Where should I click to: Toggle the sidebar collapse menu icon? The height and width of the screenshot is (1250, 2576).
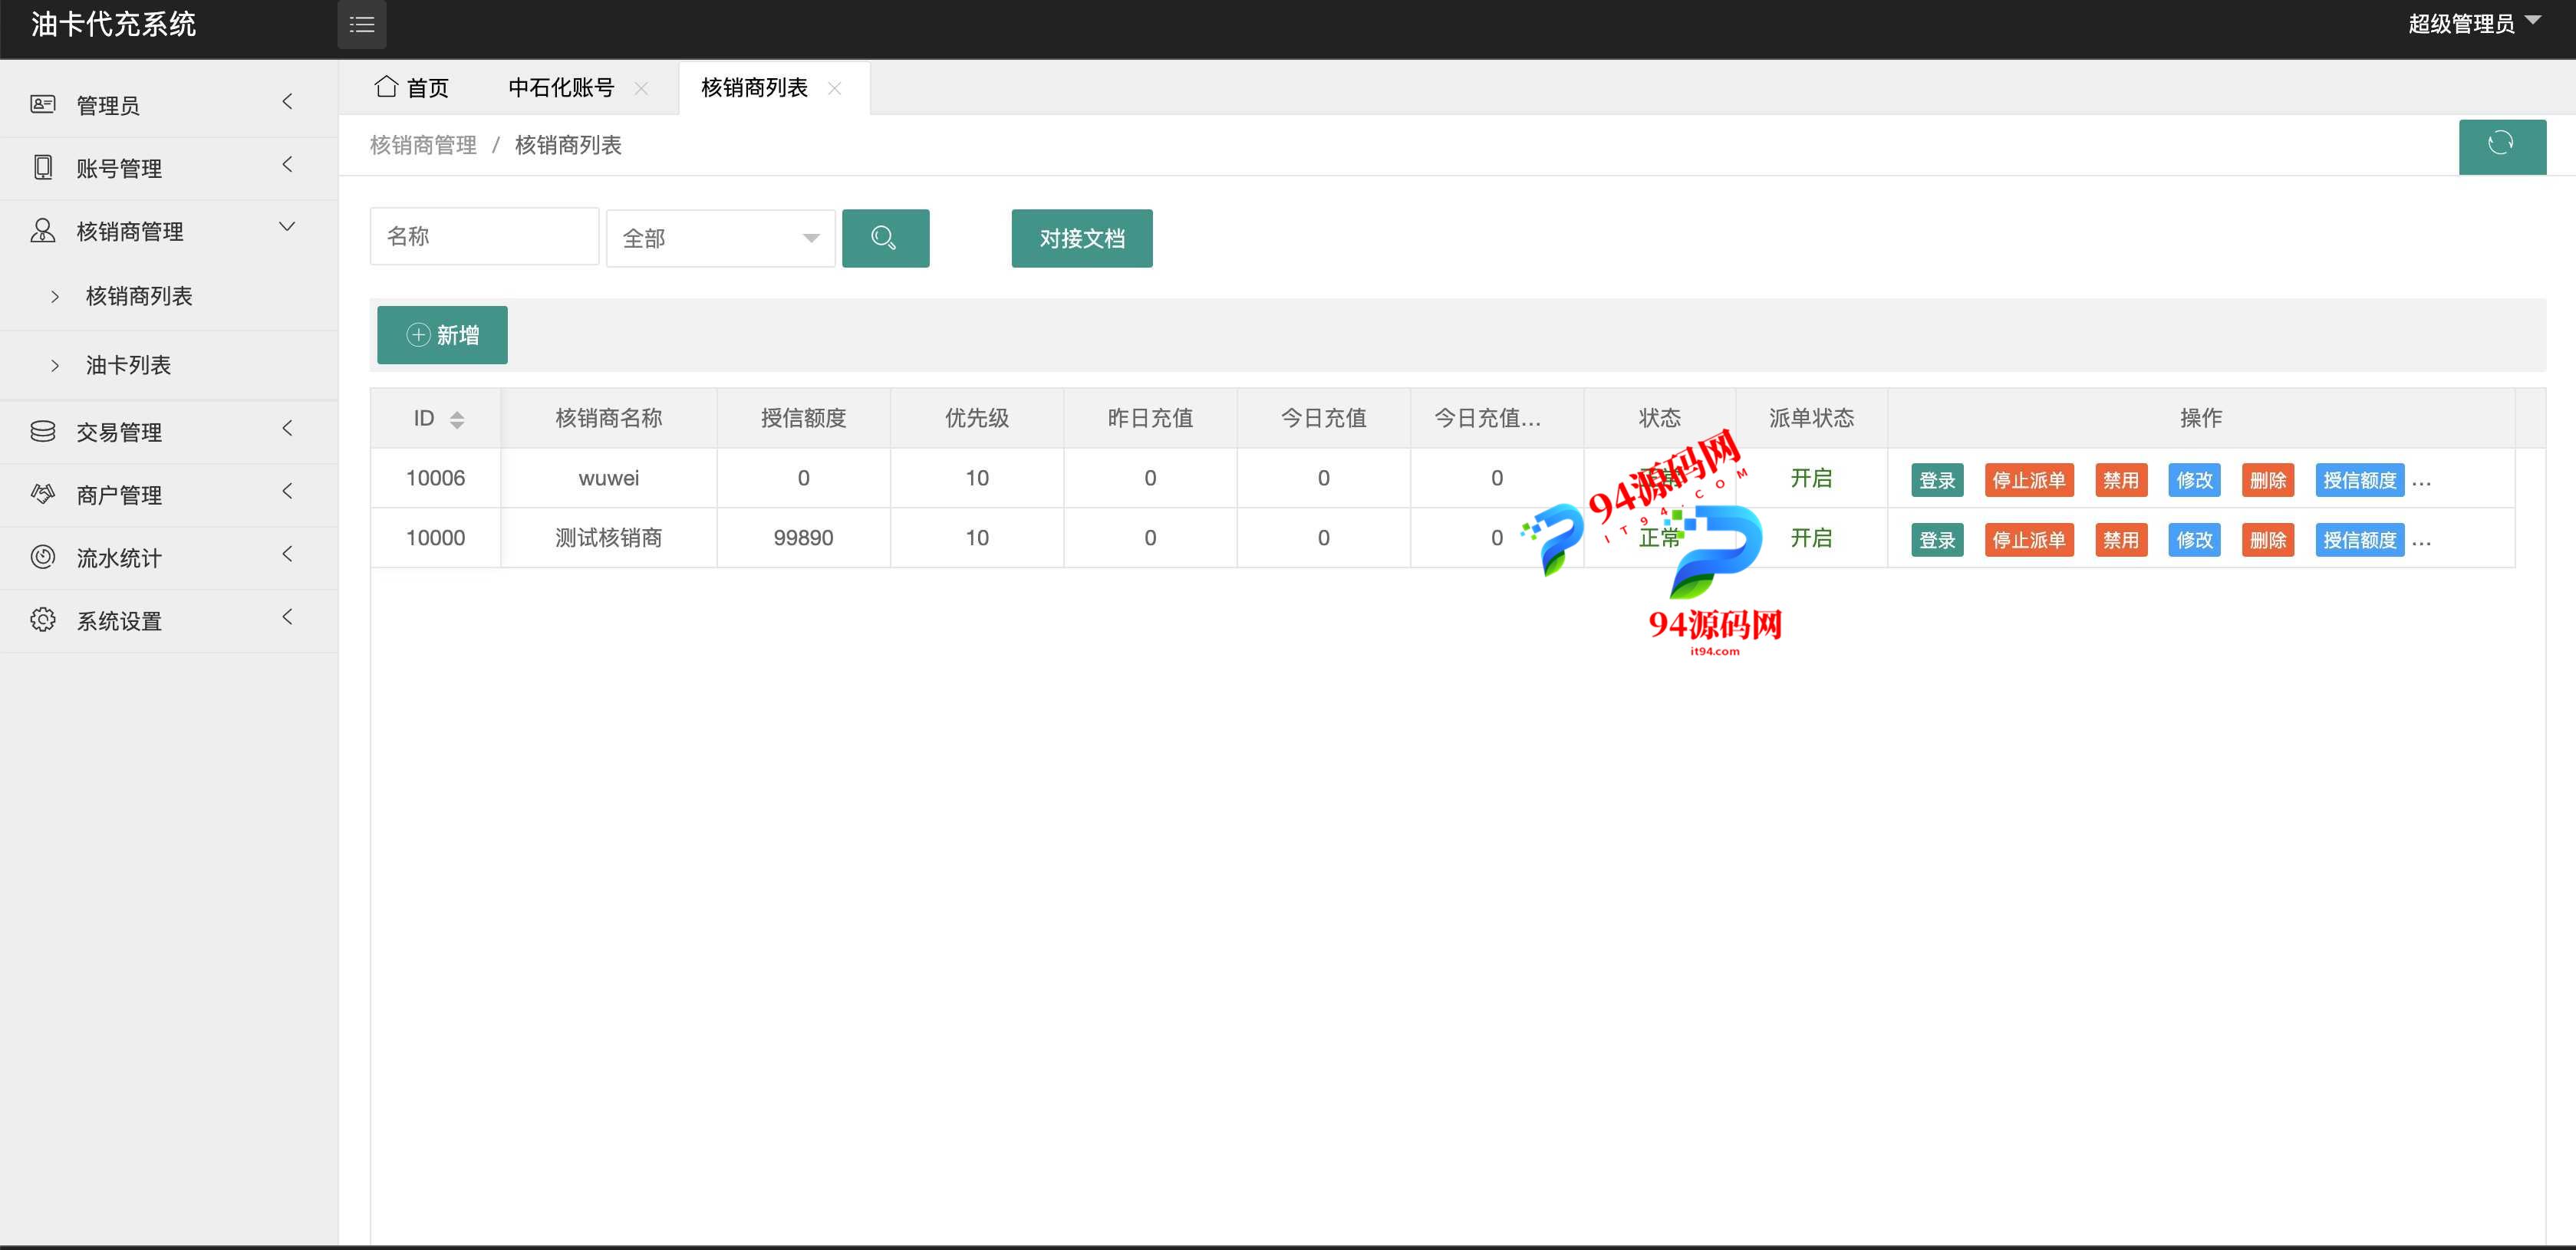(x=362, y=25)
